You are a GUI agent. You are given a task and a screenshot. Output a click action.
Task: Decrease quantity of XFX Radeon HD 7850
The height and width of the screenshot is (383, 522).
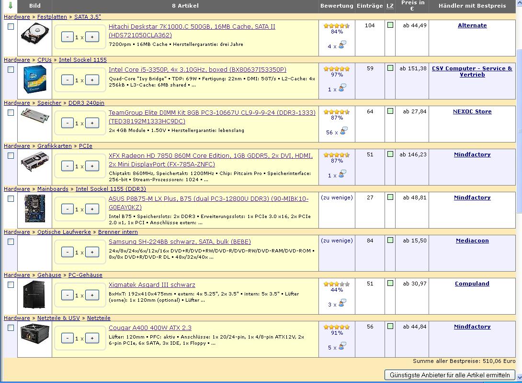[67, 166]
